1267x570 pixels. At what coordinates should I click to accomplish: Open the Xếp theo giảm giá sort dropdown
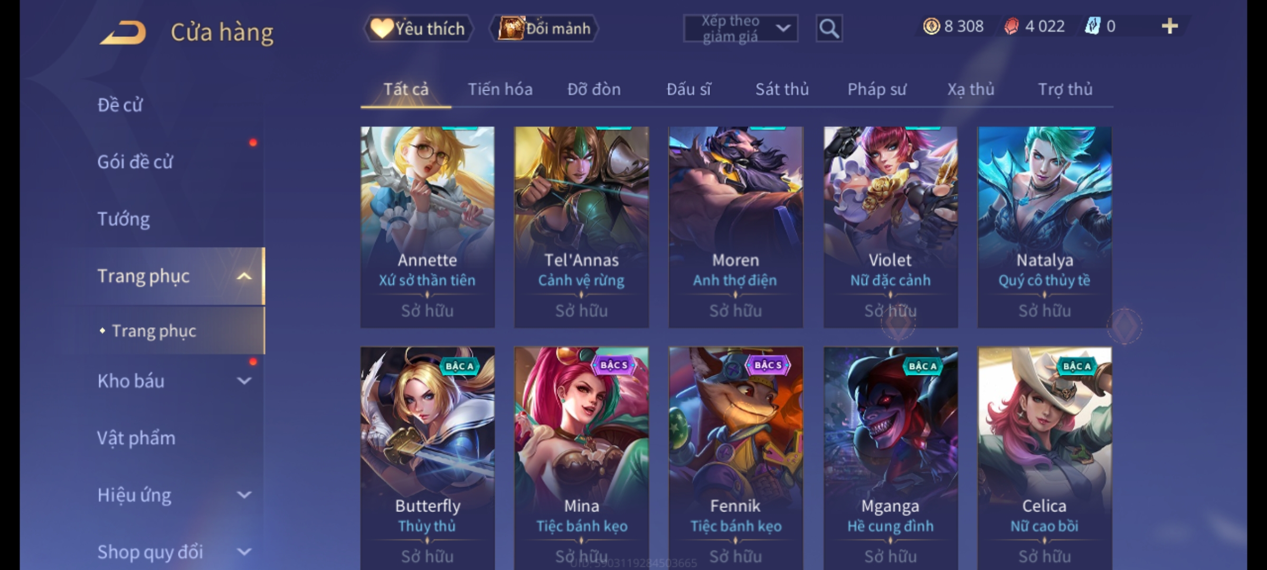tap(740, 28)
